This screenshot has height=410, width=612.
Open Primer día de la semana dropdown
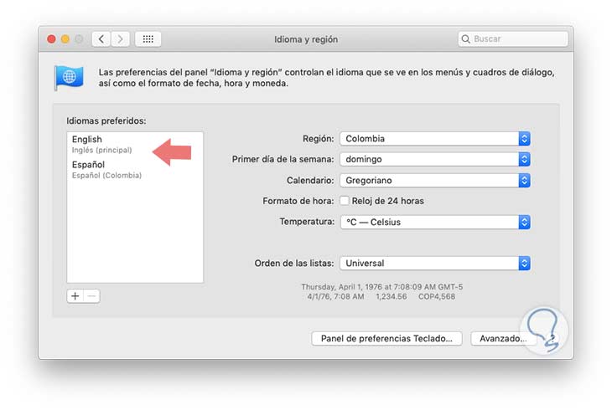435,160
